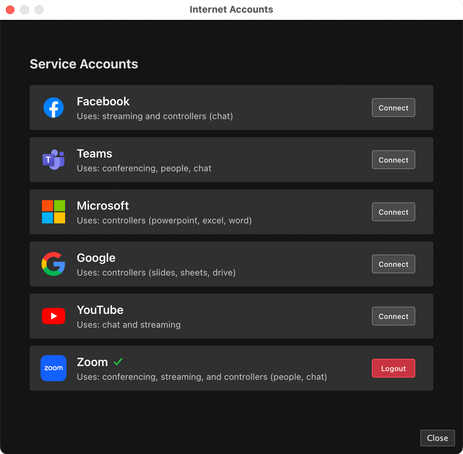Minimize the window using the title bar button
The image size is (463, 454).
[25, 10]
